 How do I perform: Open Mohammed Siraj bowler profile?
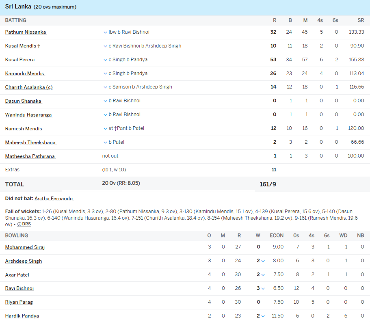coord(25,247)
